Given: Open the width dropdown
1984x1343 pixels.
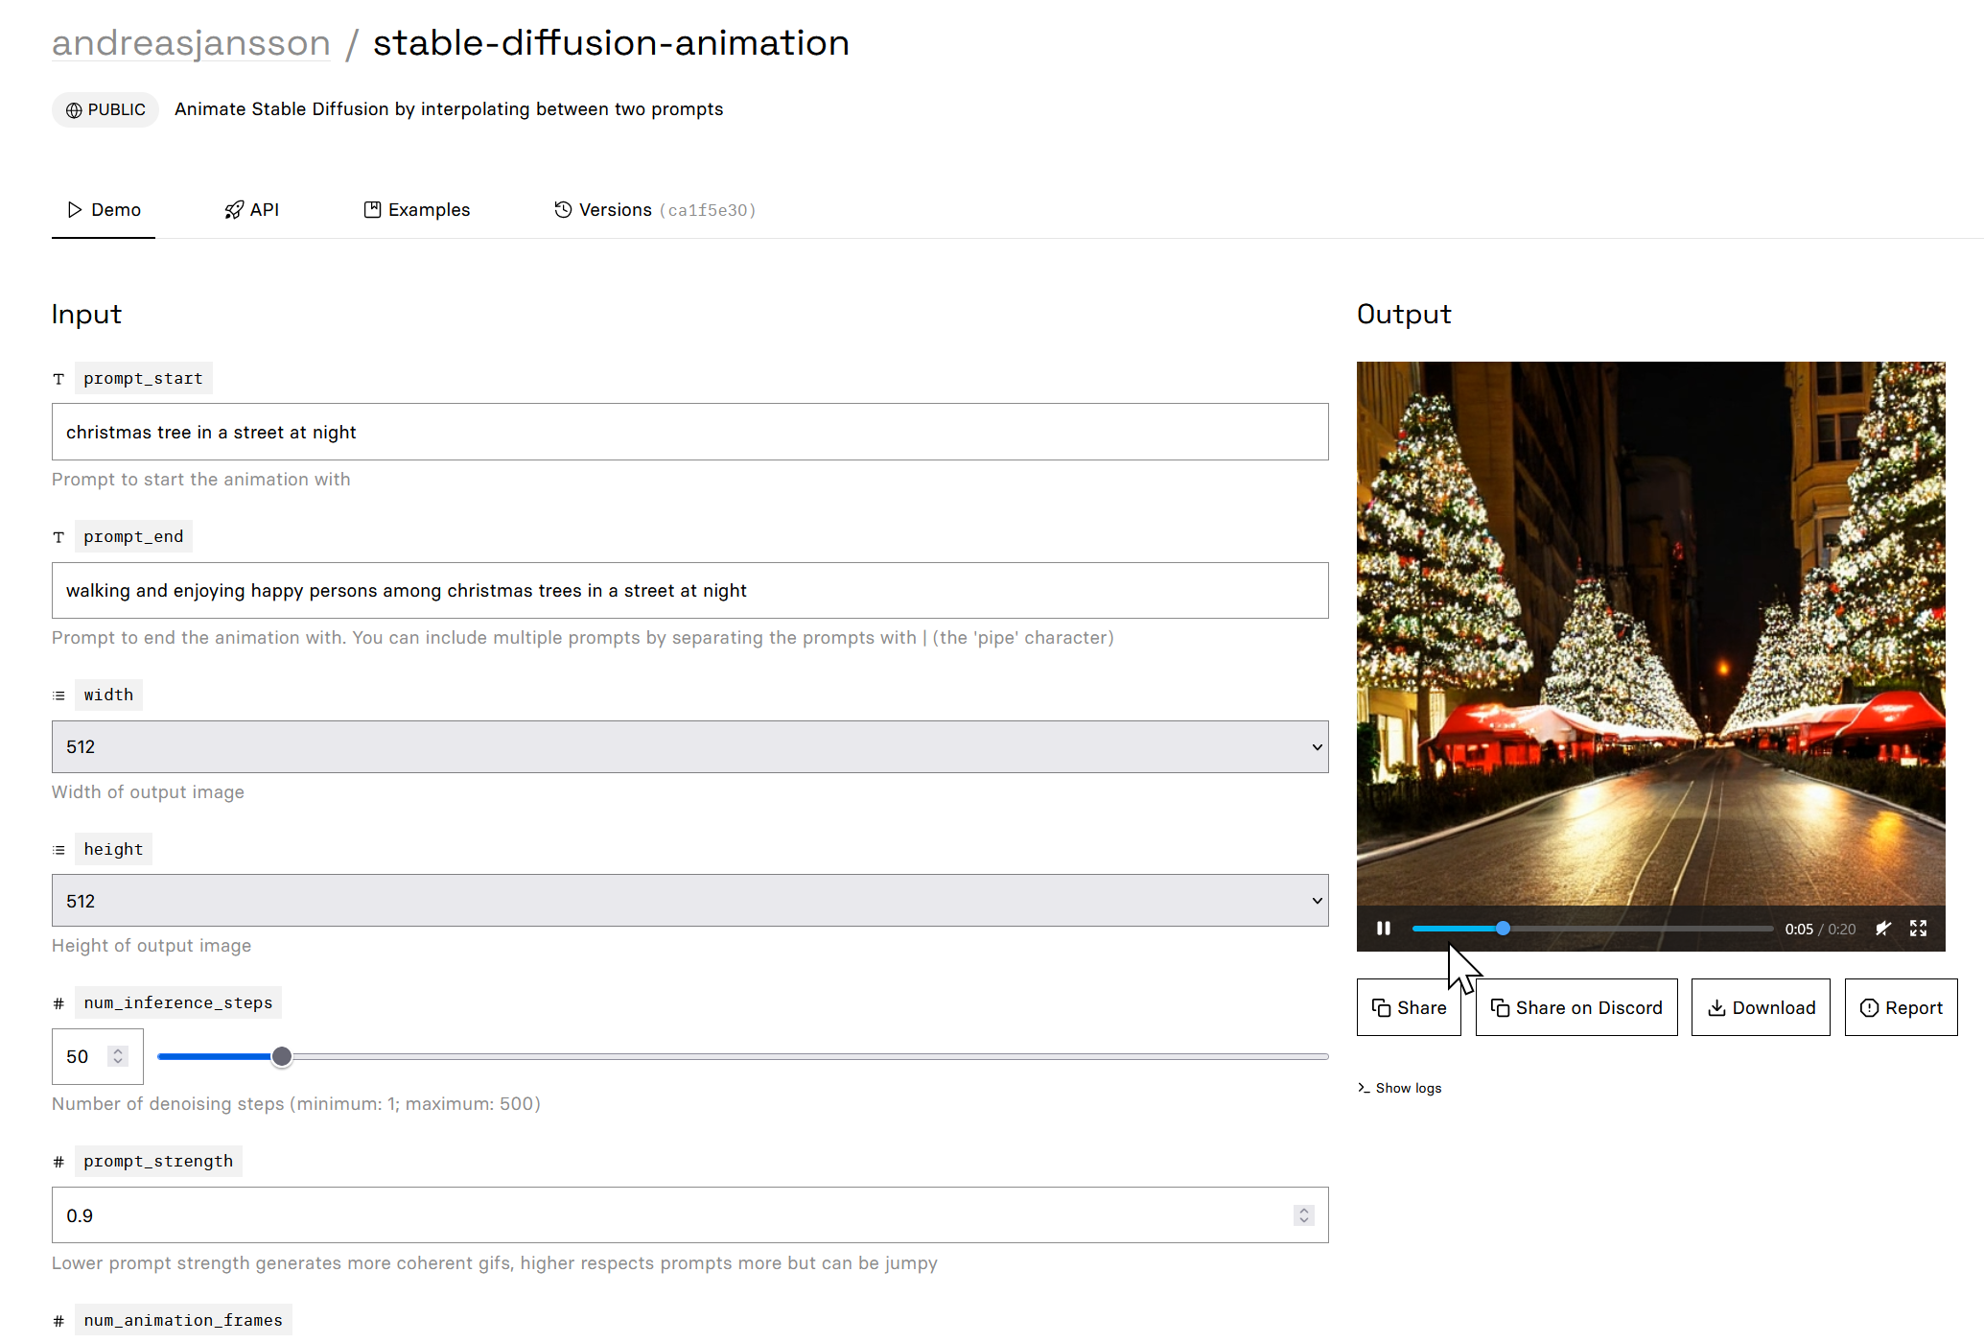Looking at the screenshot, I should (x=689, y=746).
